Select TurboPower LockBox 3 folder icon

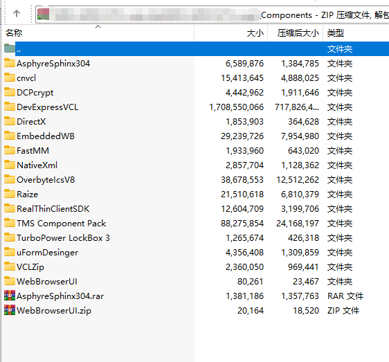(10, 237)
